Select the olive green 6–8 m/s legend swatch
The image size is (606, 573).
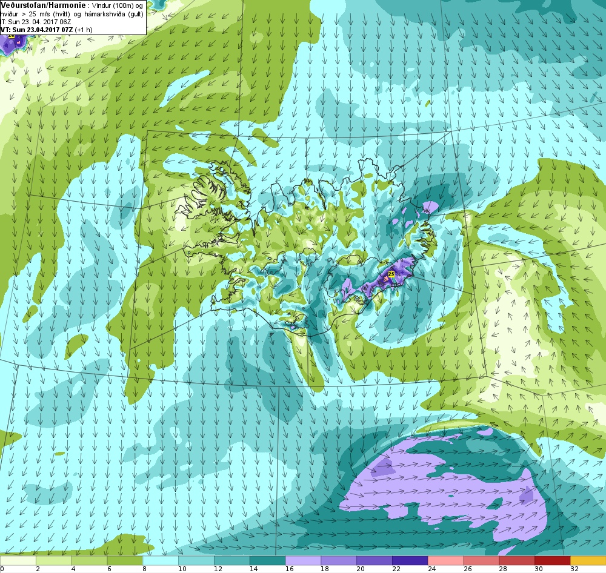click(125, 560)
